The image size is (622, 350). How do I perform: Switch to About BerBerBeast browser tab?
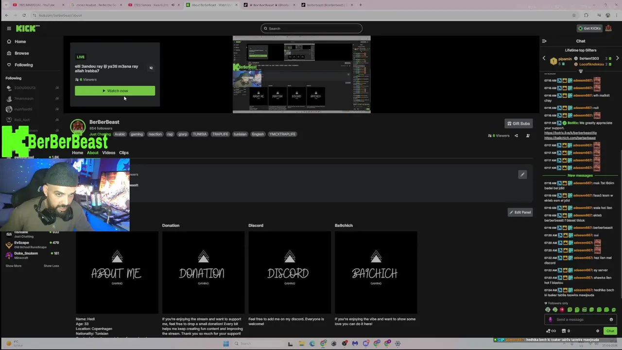pos(212,5)
